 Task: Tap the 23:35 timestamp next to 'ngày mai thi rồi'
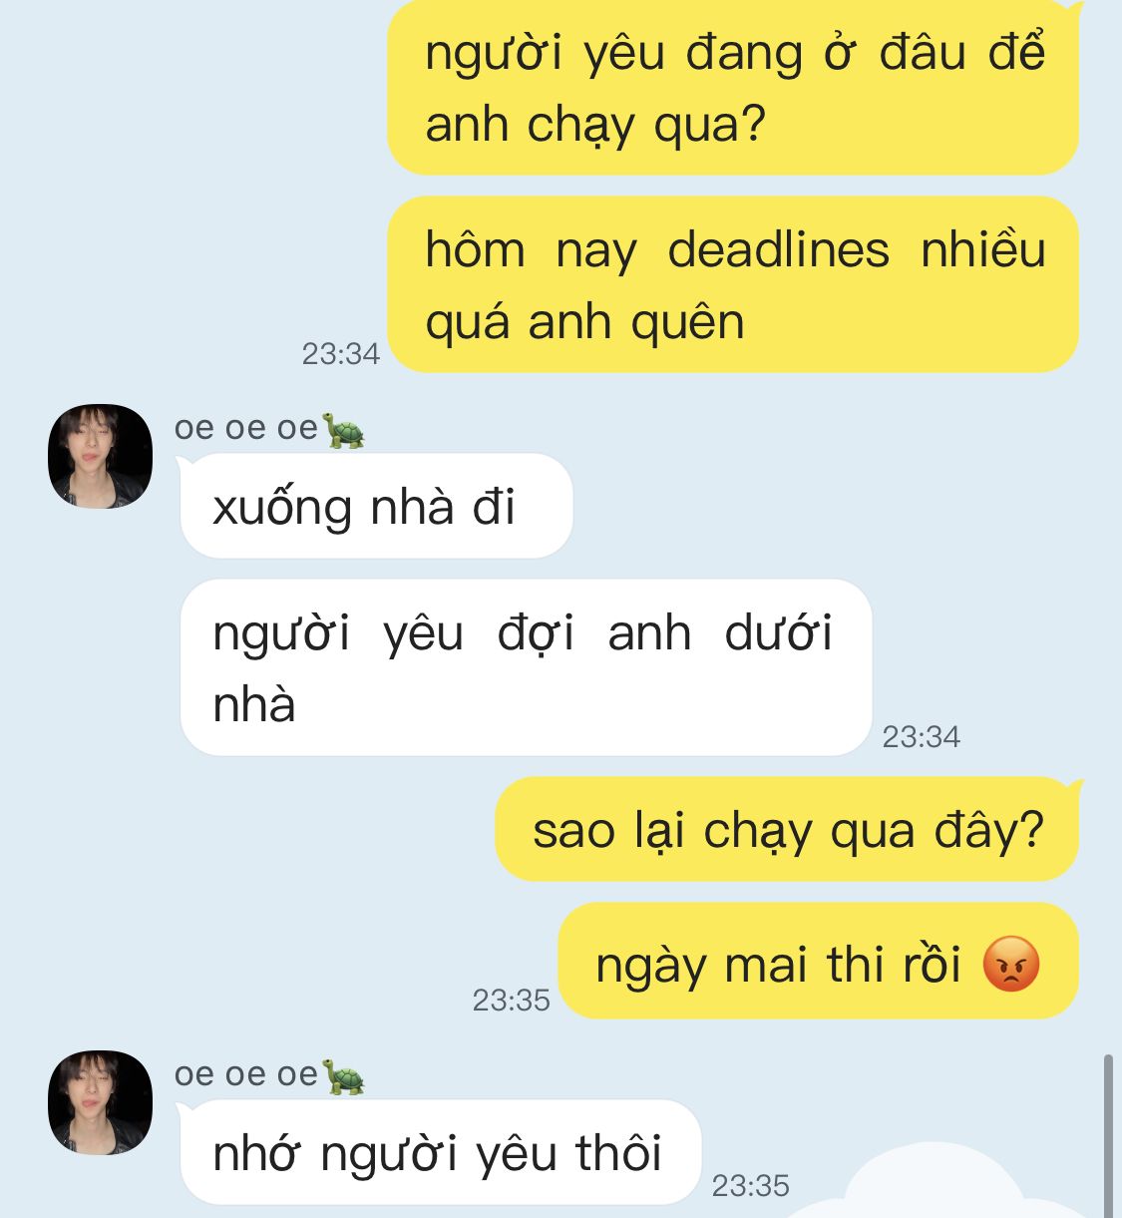511,1000
